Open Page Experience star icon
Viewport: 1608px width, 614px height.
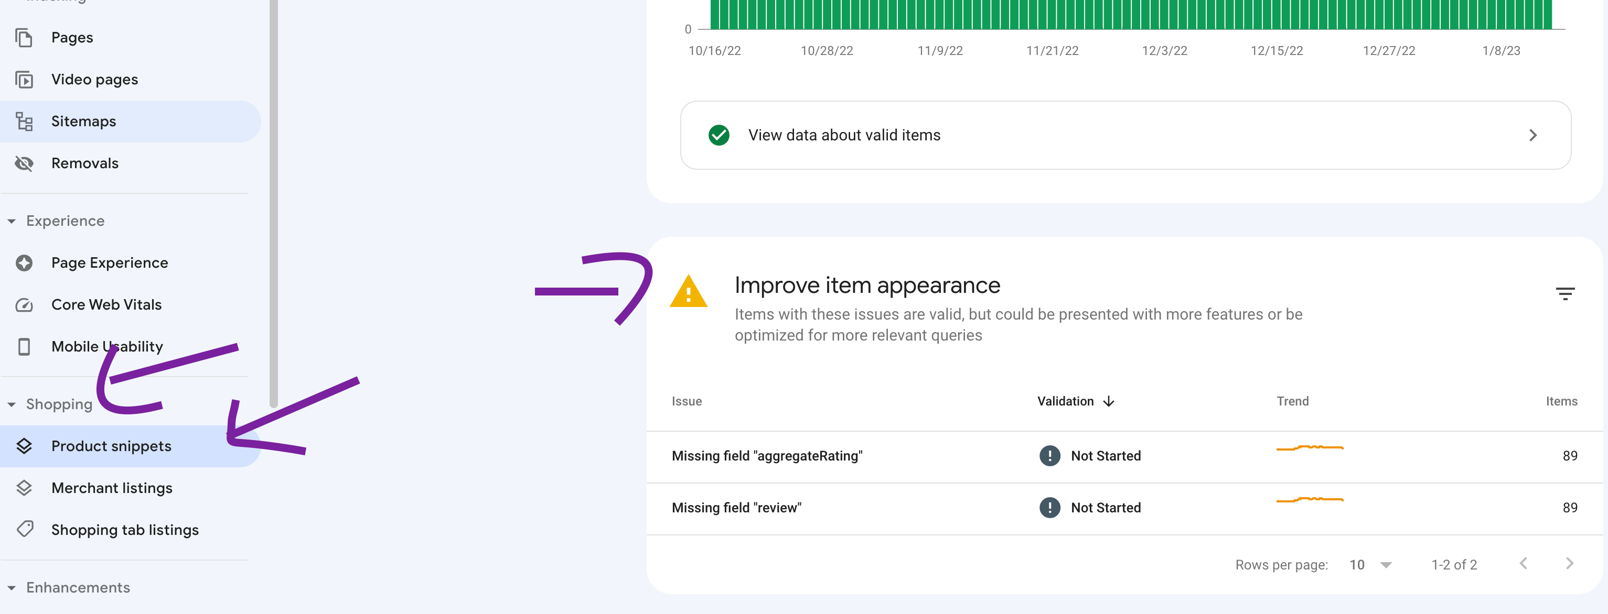24,263
